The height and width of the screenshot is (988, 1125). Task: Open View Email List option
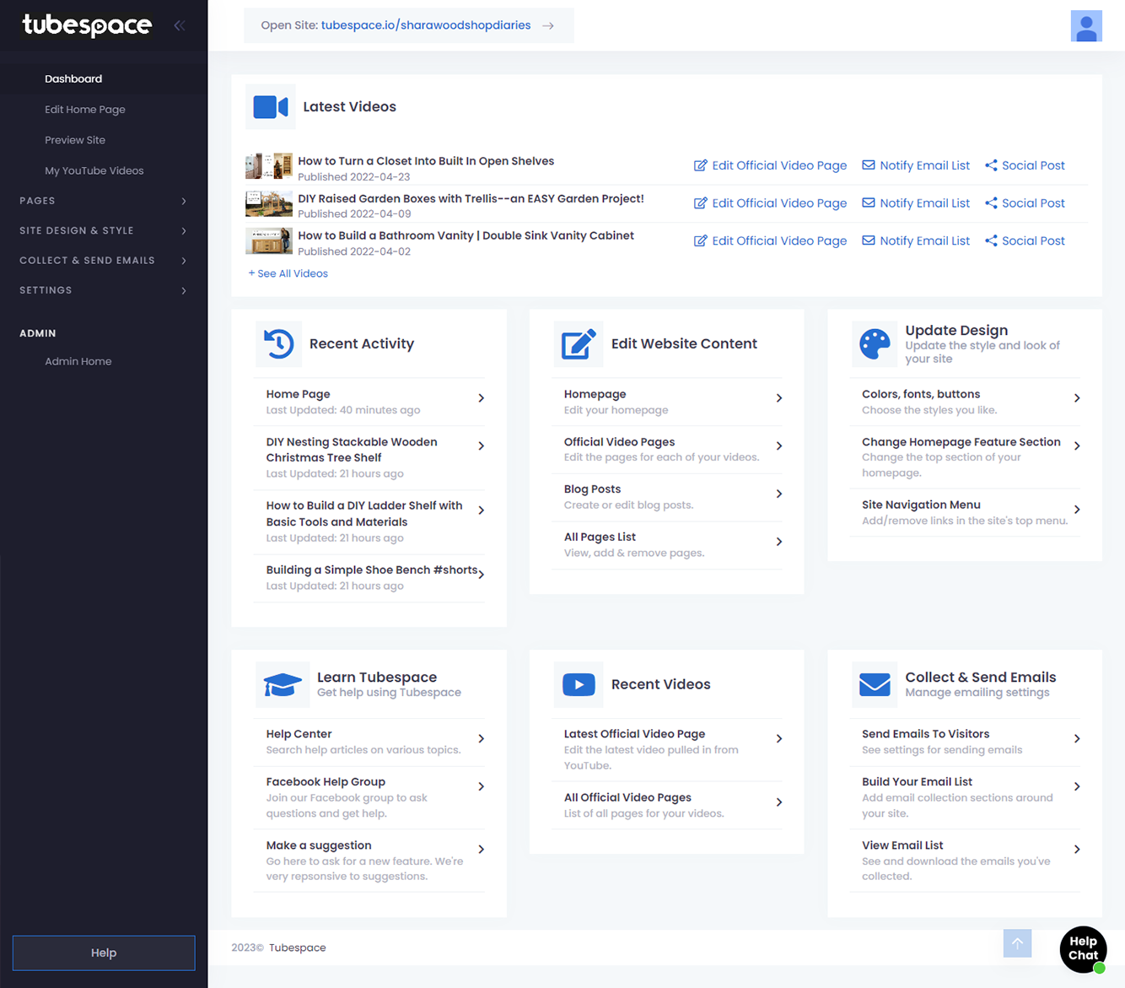click(965, 861)
